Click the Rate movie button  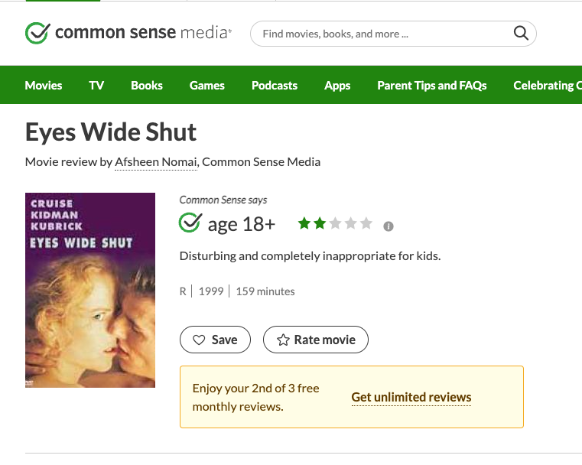[316, 340]
